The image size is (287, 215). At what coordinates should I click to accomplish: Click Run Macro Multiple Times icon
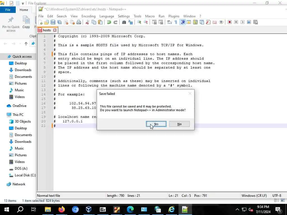coord(249,22)
